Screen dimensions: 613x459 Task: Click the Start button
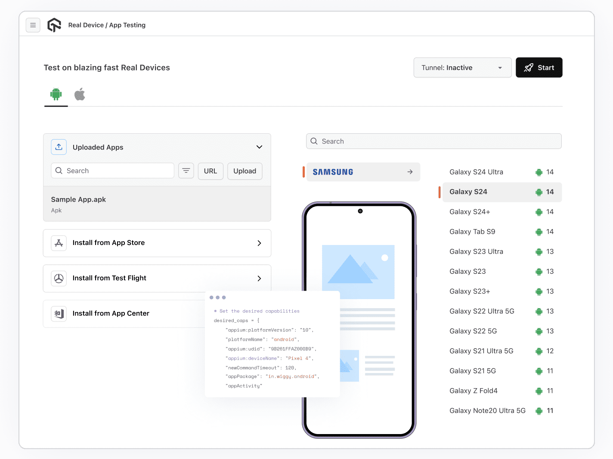tap(539, 67)
